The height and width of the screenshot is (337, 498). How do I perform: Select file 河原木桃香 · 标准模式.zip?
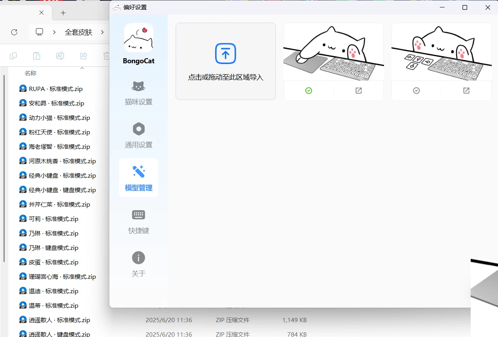coord(62,161)
